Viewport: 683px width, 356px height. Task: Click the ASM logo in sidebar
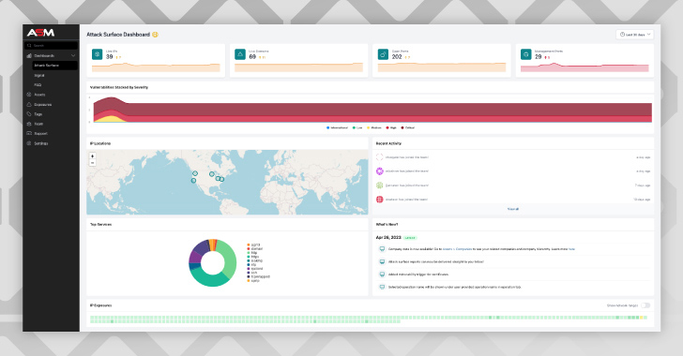coord(40,33)
